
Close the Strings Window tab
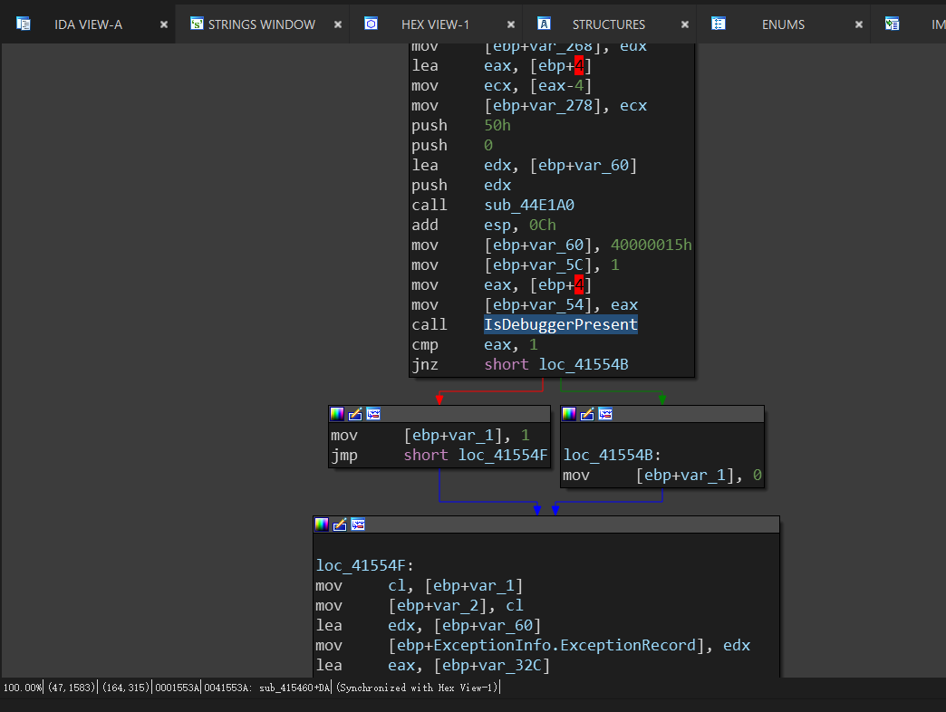pyautogui.click(x=338, y=24)
